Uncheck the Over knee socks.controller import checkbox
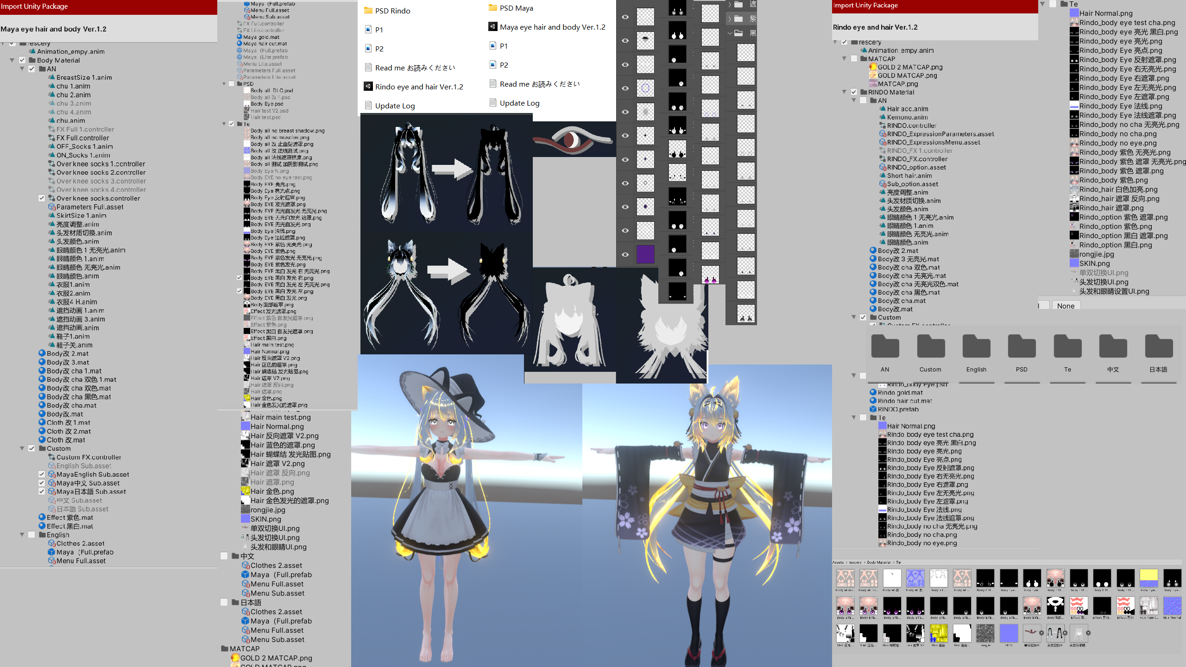 42,198
